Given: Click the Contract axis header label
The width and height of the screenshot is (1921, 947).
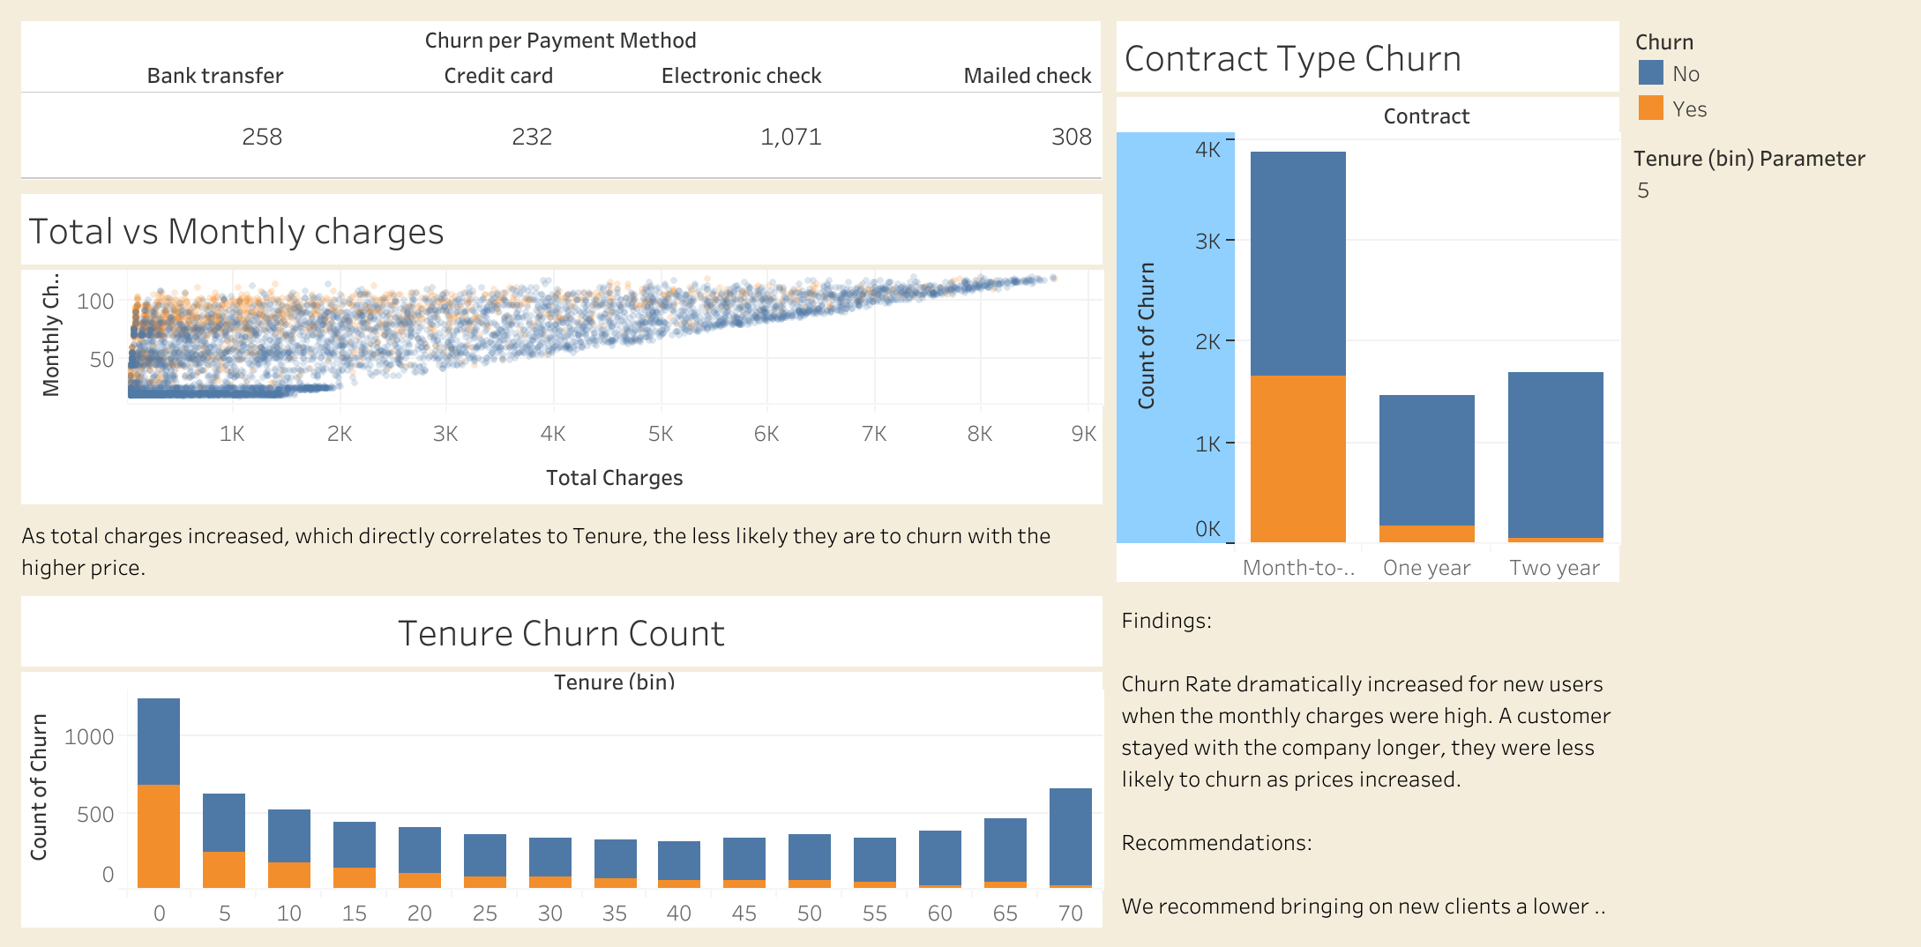Looking at the screenshot, I should pos(1425,116).
